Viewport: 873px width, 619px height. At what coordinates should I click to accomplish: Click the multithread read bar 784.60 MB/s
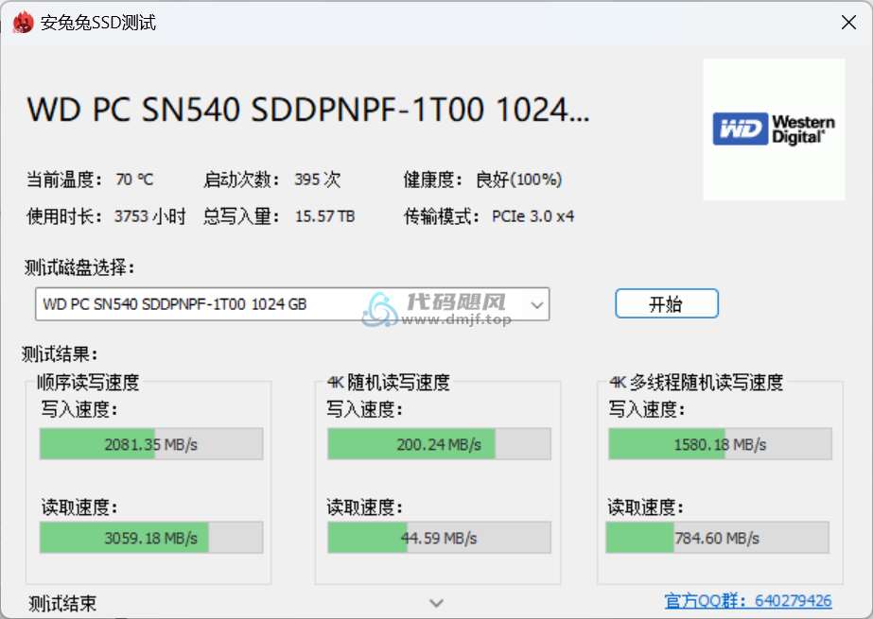[718, 537]
